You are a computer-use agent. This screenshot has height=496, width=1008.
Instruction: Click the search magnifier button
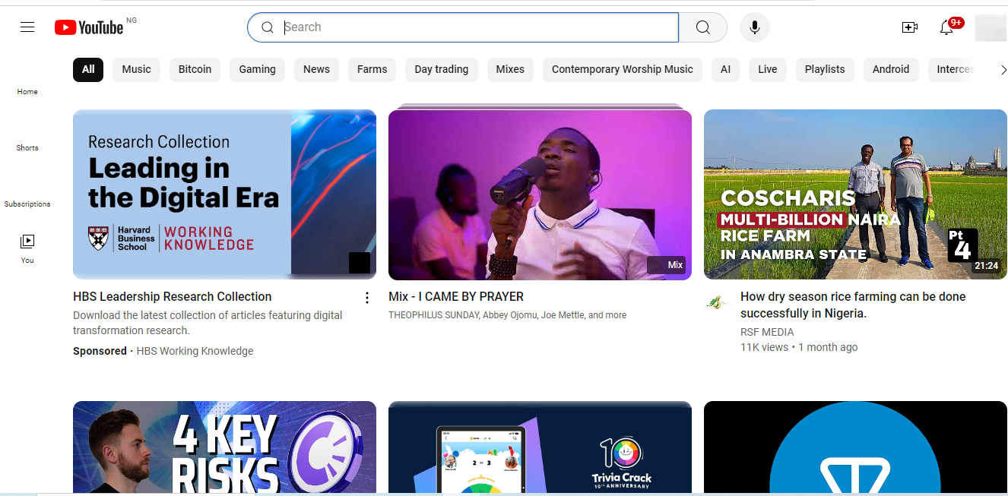(703, 27)
